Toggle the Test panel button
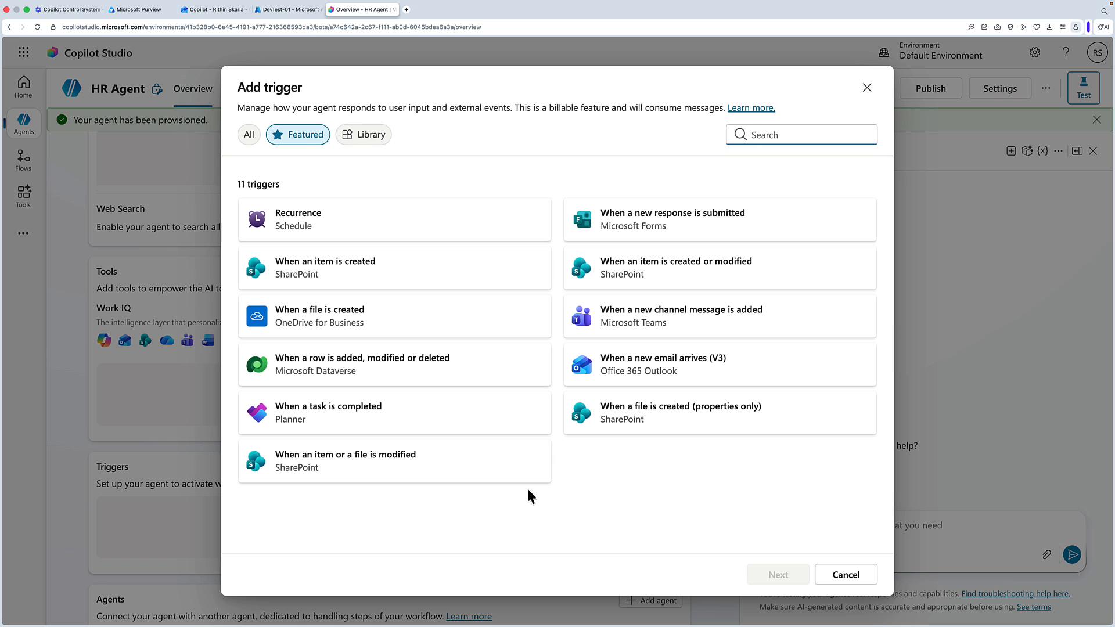The width and height of the screenshot is (1115, 627). (x=1084, y=88)
